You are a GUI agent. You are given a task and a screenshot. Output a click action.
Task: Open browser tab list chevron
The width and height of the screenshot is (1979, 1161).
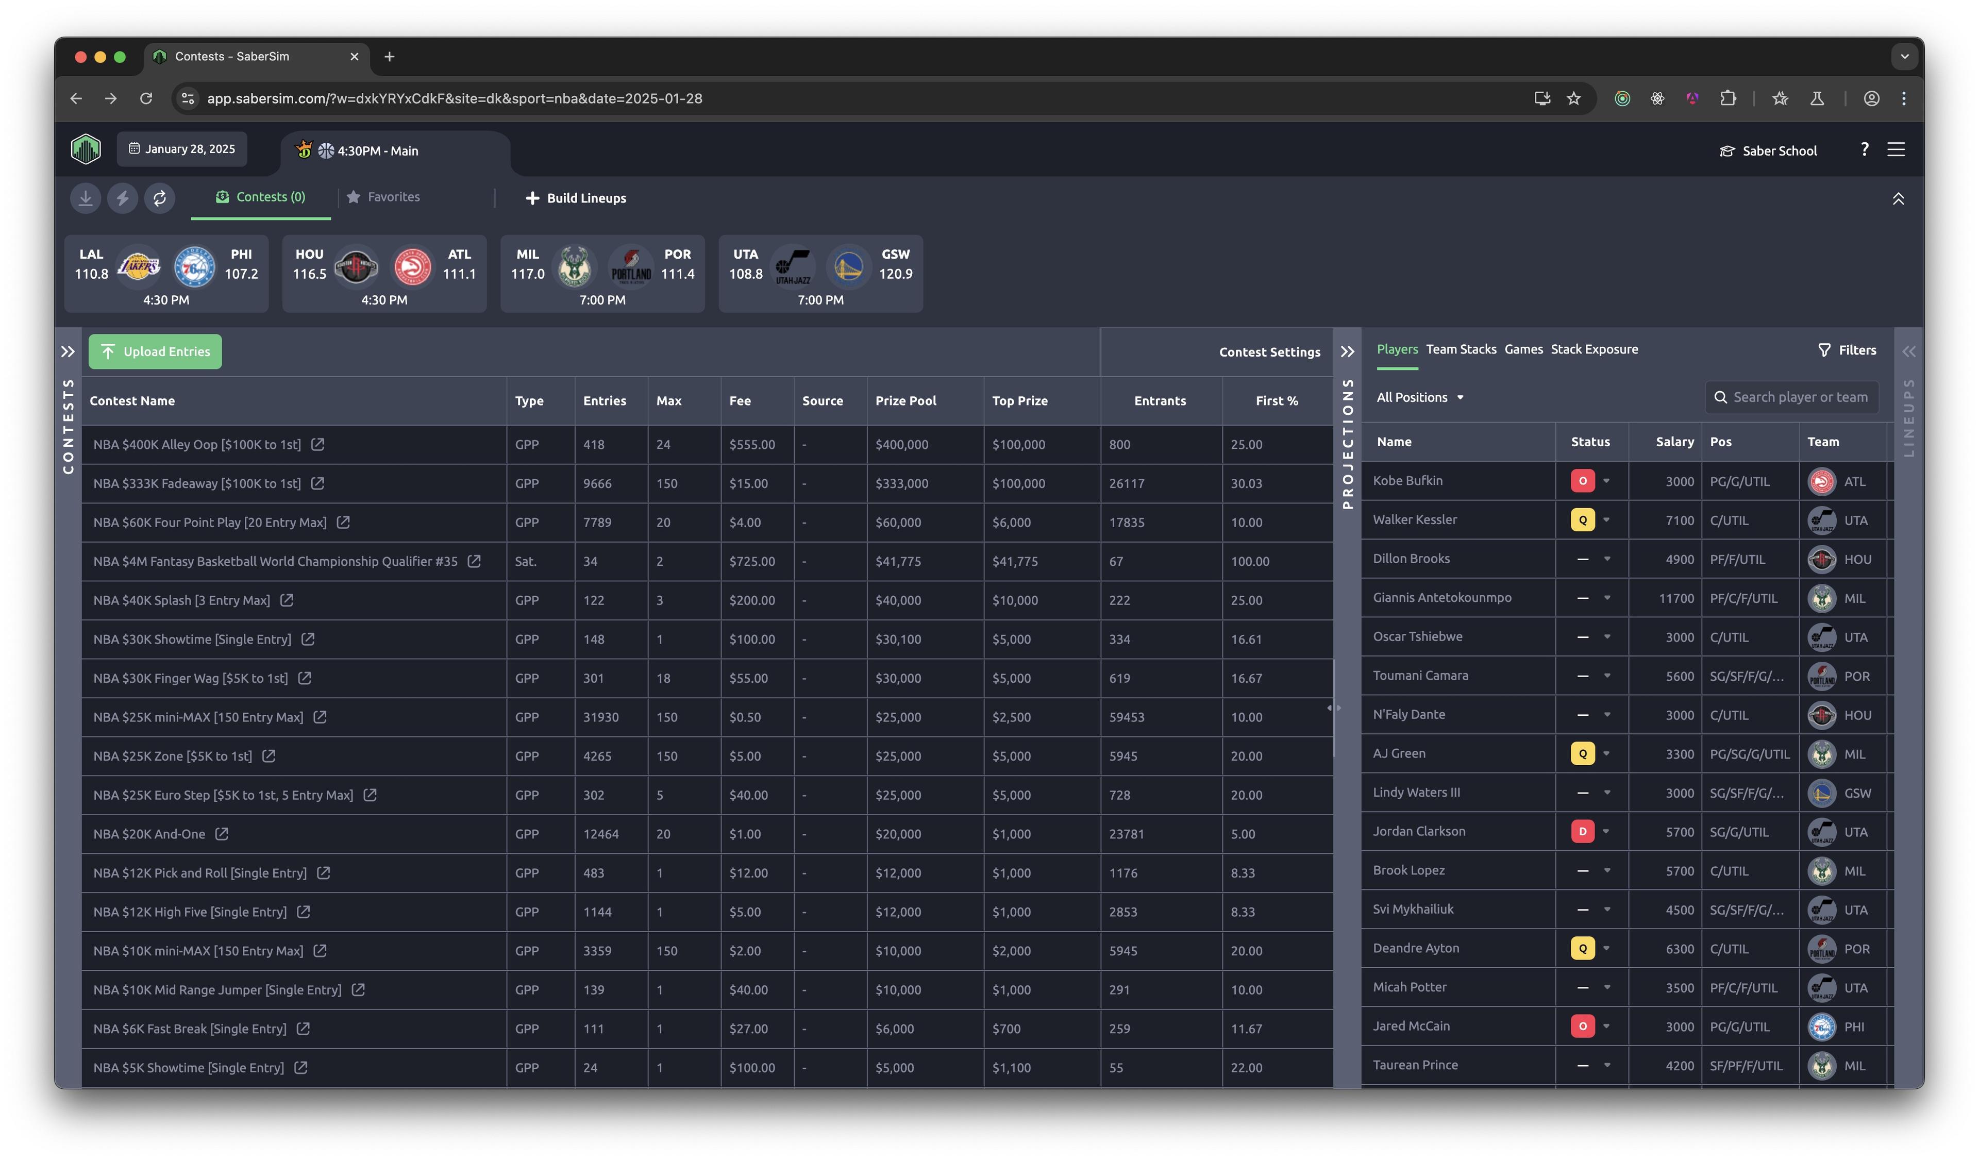coord(1904,57)
